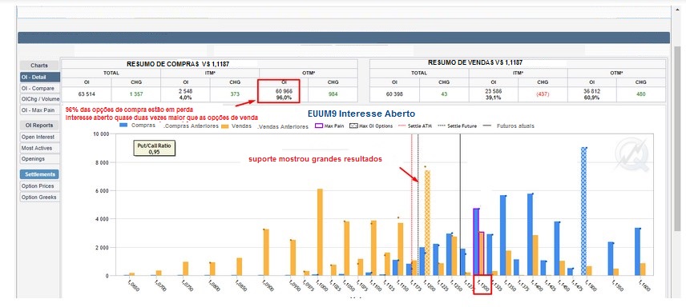
Task: Open the Most Actives report
Action: click(x=39, y=148)
